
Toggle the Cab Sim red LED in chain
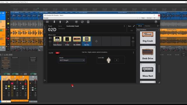click(x=87, y=43)
